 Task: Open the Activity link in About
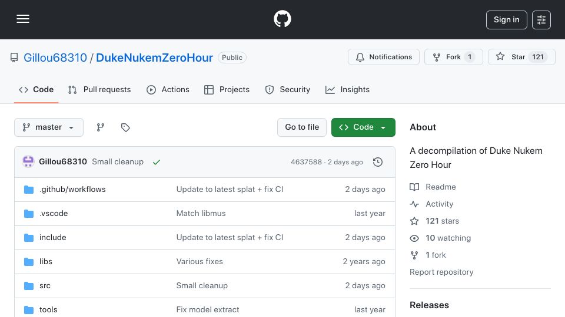click(x=431, y=204)
